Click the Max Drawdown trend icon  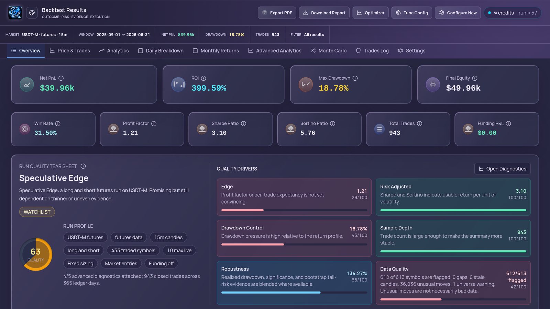pyautogui.click(x=306, y=84)
